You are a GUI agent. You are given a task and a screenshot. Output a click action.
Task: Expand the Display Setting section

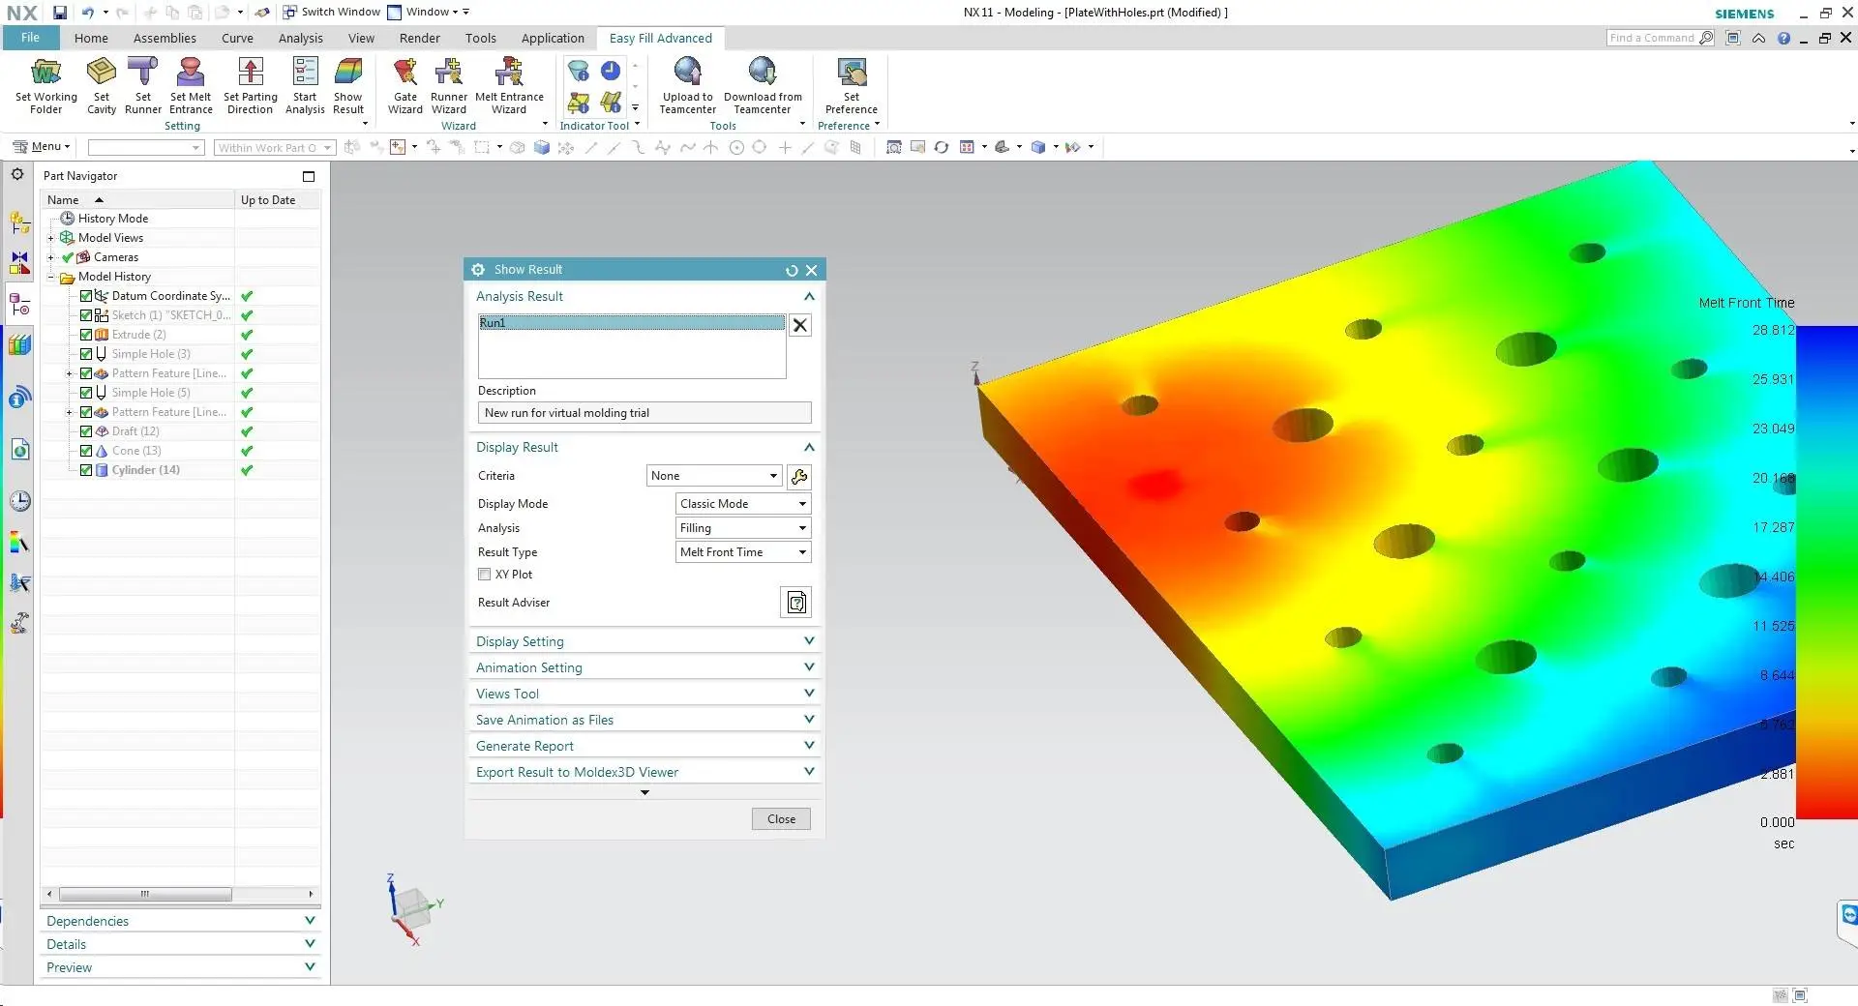tap(644, 641)
